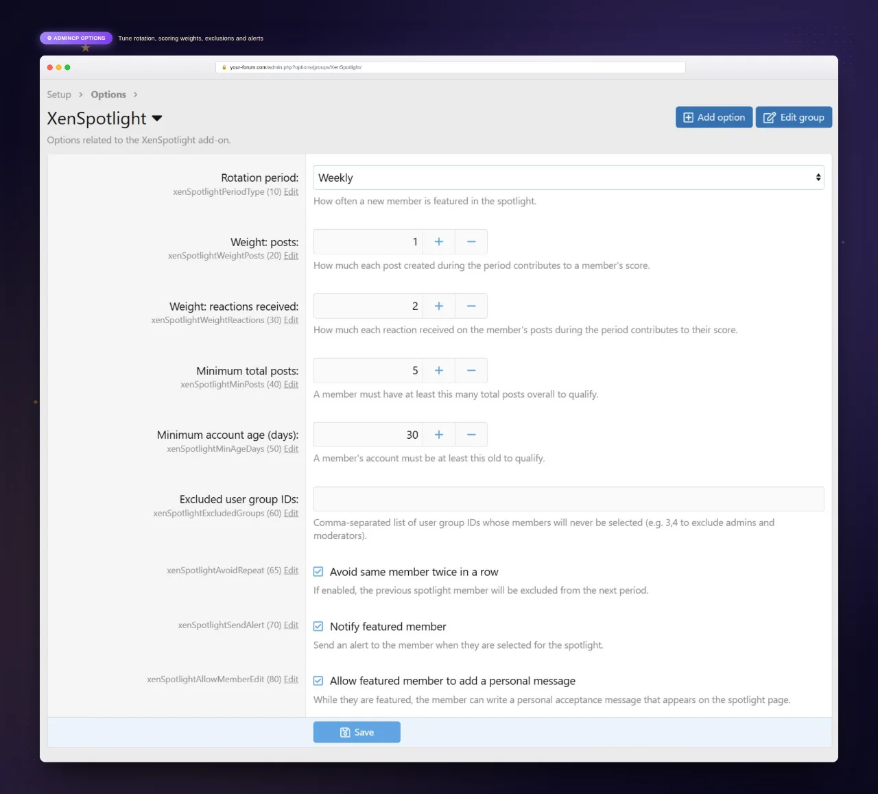Toggle Allow featured member personal message checkbox
This screenshot has width=878, height=794.
[318, 681]
